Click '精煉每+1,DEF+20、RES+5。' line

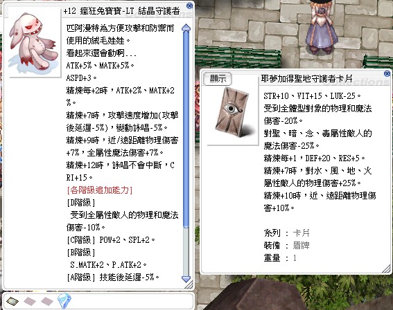pos(314,158)
